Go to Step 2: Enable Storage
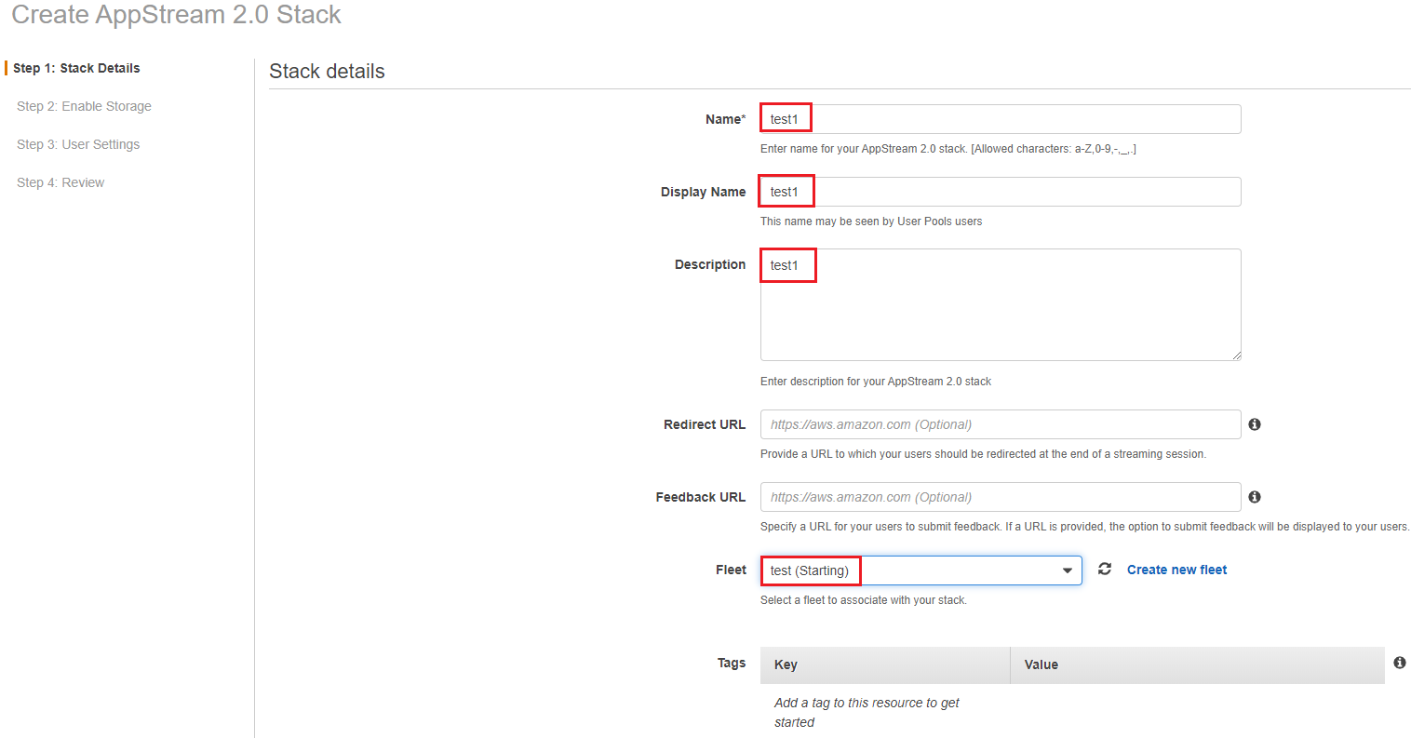 [x=84, y=106]
